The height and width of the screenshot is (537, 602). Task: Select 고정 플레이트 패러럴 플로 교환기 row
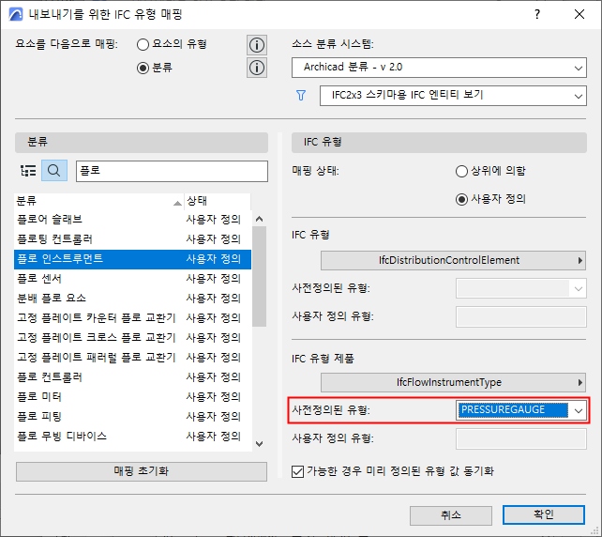tap(133, 358)
